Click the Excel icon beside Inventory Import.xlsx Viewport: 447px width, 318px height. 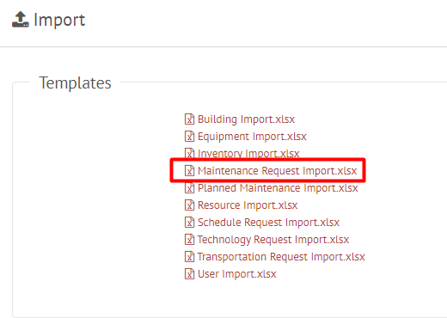189,153
